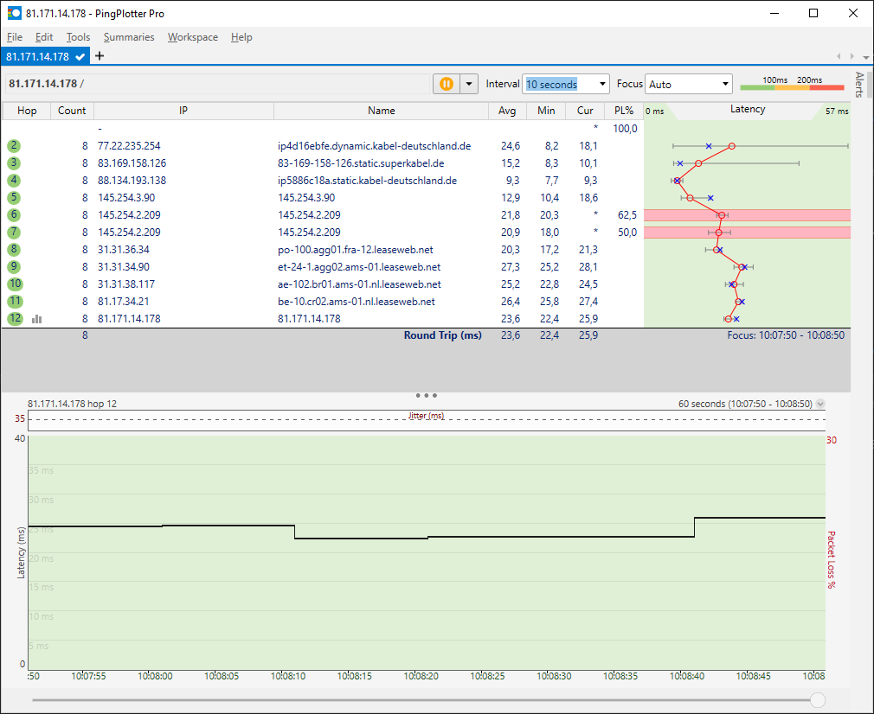Viewport: 874px width, 714px height.
Task: Click the PingPlotter app icon in title bar
Action: click(14, 13)
